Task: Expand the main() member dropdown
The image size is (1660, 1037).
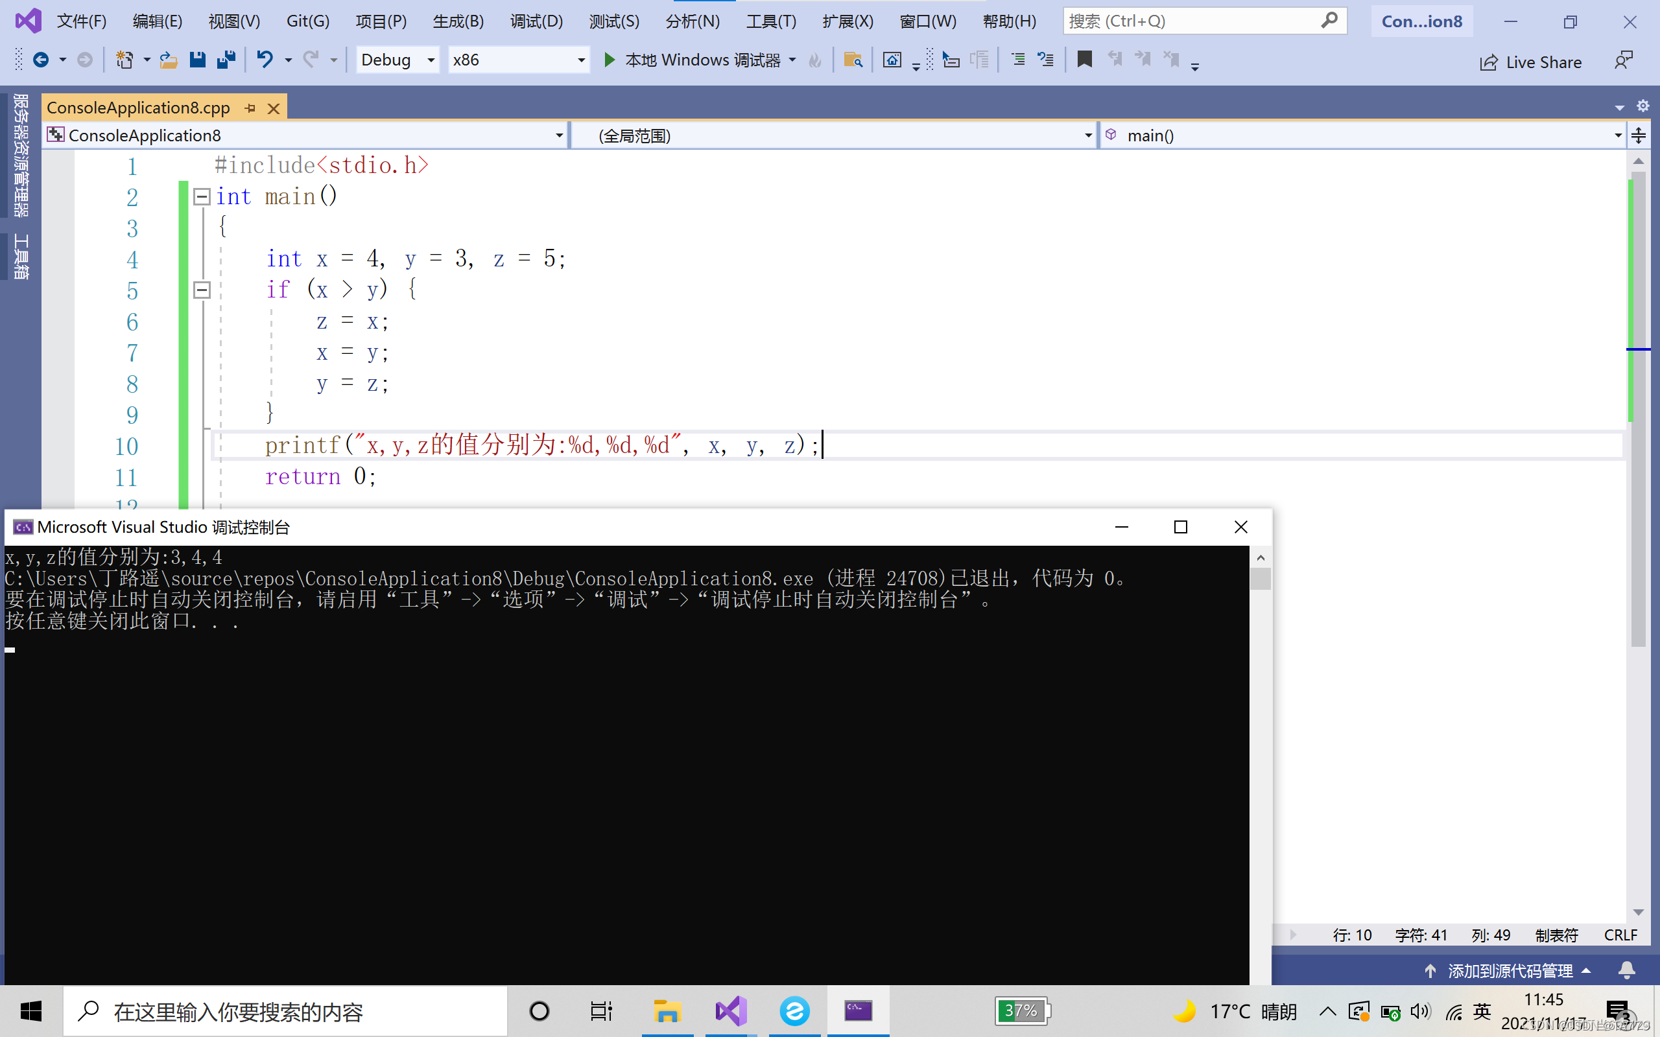Action: point(1617,136)
